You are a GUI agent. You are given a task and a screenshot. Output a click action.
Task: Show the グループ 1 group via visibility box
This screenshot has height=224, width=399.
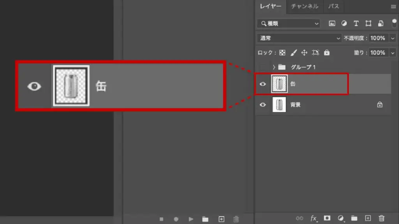[263, 67]
